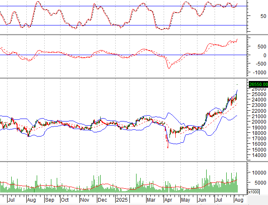The height and width of the screenshot is (205, 268).
Task: Click the x1000 volume scale label
Action: 253,192
